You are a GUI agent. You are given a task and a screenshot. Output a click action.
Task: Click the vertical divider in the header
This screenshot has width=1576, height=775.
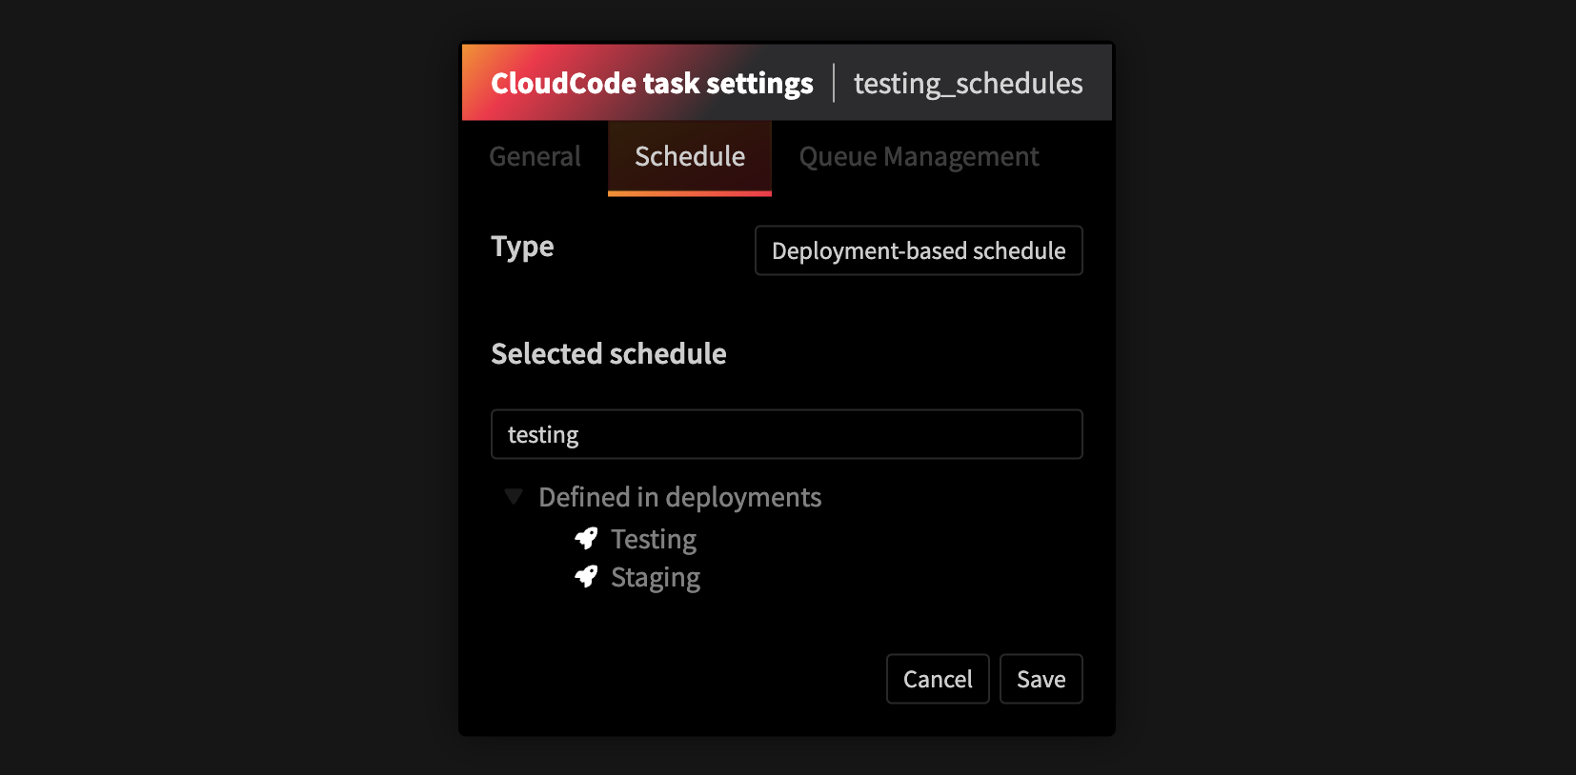pos(834,83)
